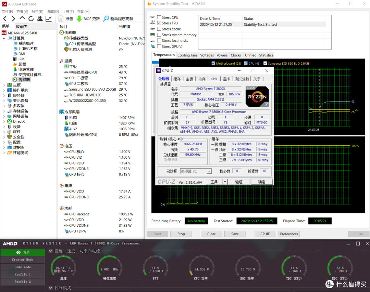The width and height of the screenshot is (370, 292).
Task: Click 确定 button in CPU-Z
Action: tap(262, 182)
